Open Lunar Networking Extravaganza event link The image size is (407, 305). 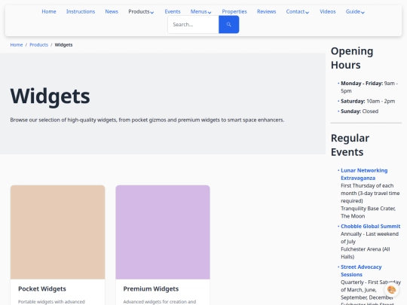(x=364, y=174)
